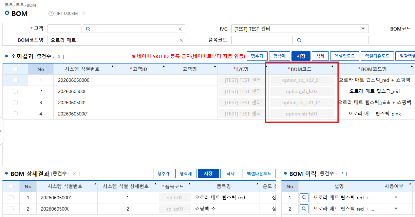The height and width of the screenshot is (217, 415).
Task: Click 엑셀다운로드 button in BOM 상세결과
Action: coord(259,174)
